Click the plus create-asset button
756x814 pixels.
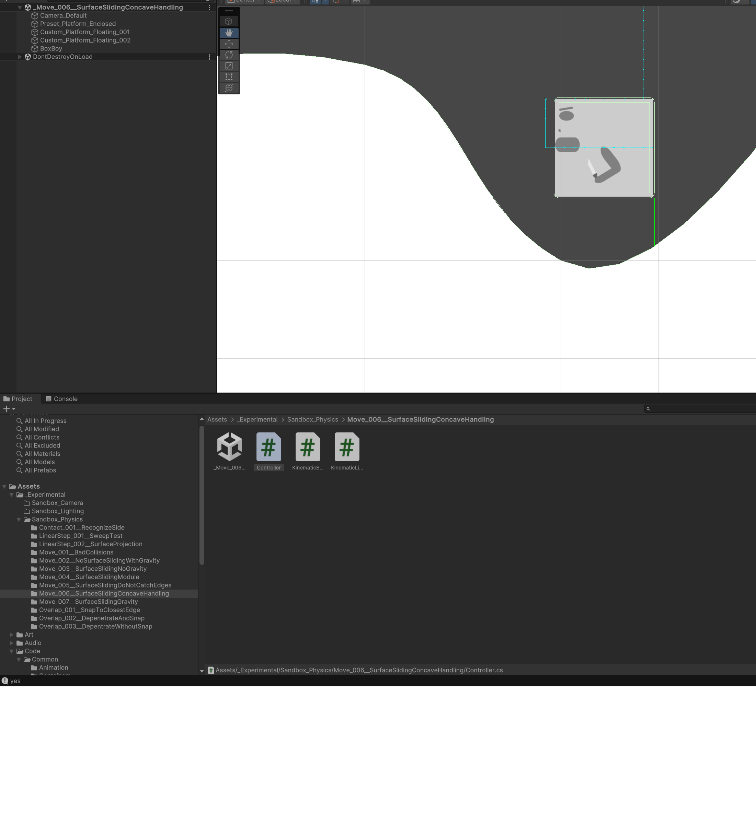click(x=7, y=409)
